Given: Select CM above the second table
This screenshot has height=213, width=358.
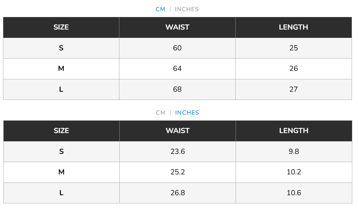Looking at the screenshot, I should tap(161, 113).
